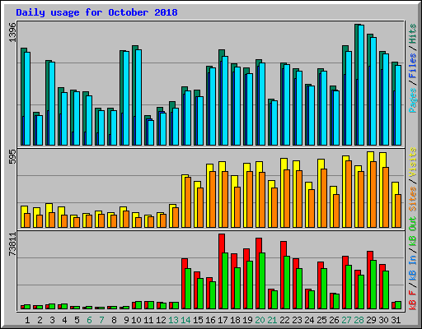
Task: Click the blue "Files" legend word
Action: [x=413, y=66]
